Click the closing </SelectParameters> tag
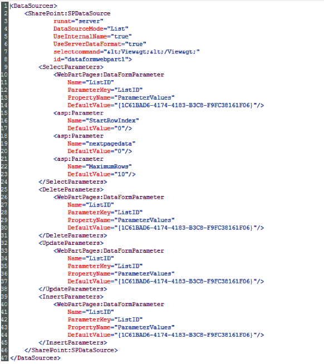324x364 pixels. [73, 182]
